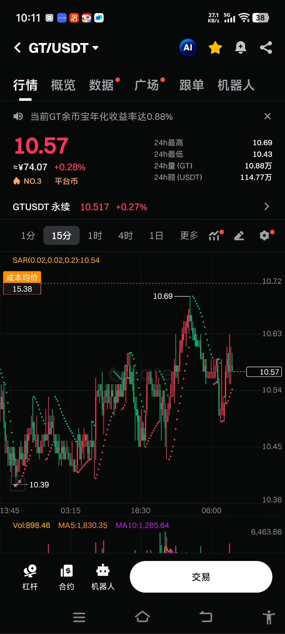The height and width of the screenshot is (634, 285).
Task: Open the 机器人 trading bot shortcut
Action: pos(103,577)
